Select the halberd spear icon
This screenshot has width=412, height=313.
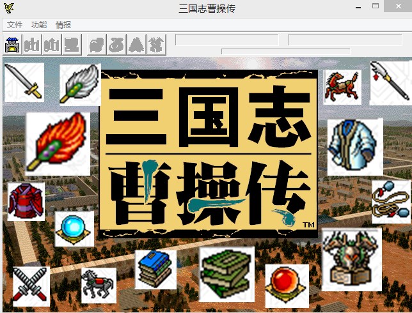tap(390, 83)
